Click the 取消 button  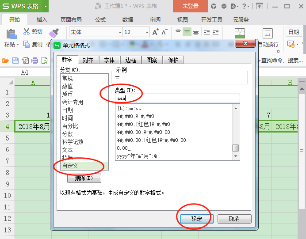click(x=234, y=219)
